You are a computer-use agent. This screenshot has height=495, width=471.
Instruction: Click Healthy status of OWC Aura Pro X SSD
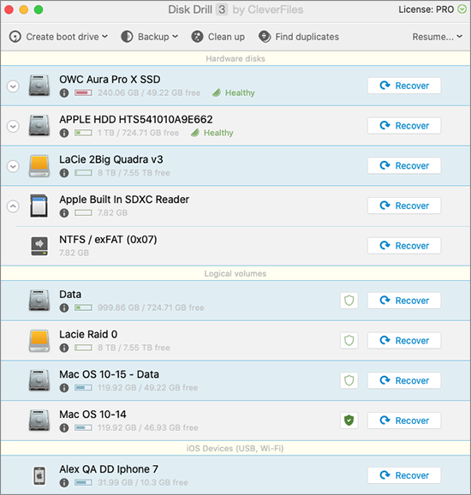(x=234, y=92)
